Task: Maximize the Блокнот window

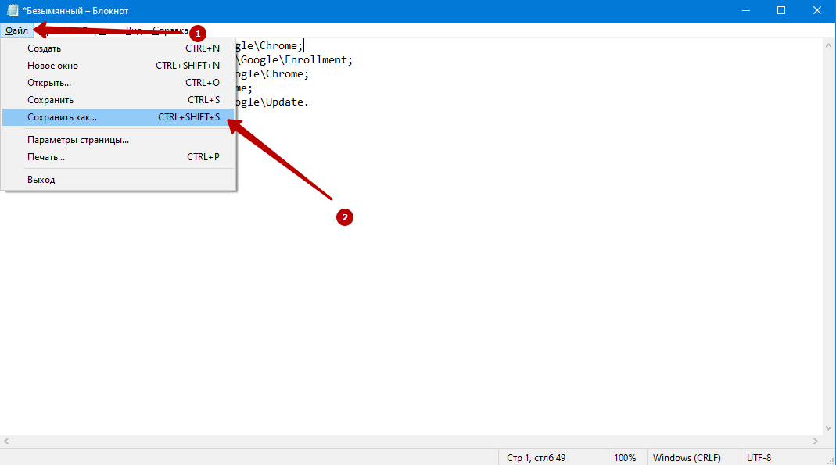Action: tap(781, 11)
